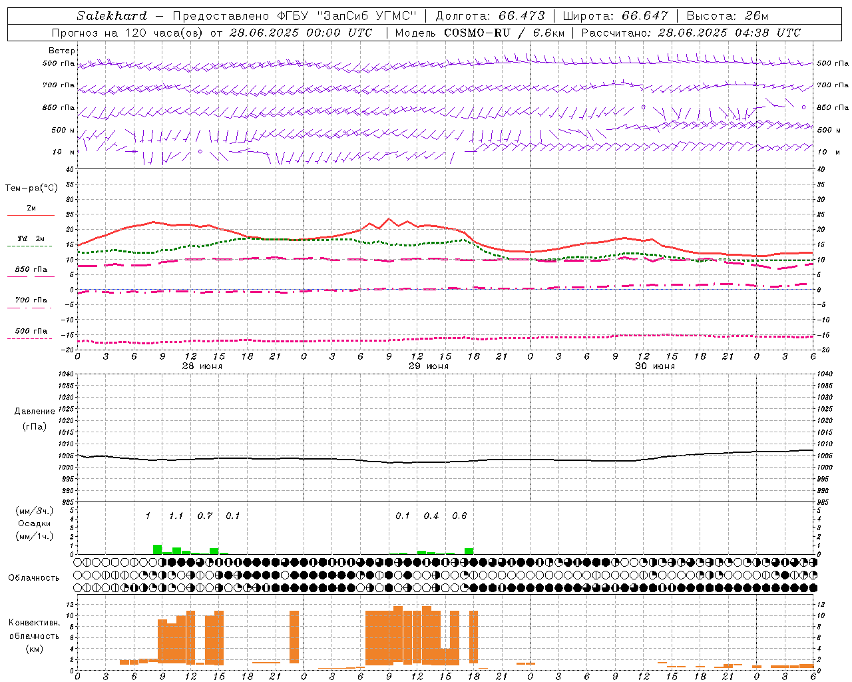Click the "29 июня" date label
The width and height of the screenshot is (852, 682).
click(429, 366)
